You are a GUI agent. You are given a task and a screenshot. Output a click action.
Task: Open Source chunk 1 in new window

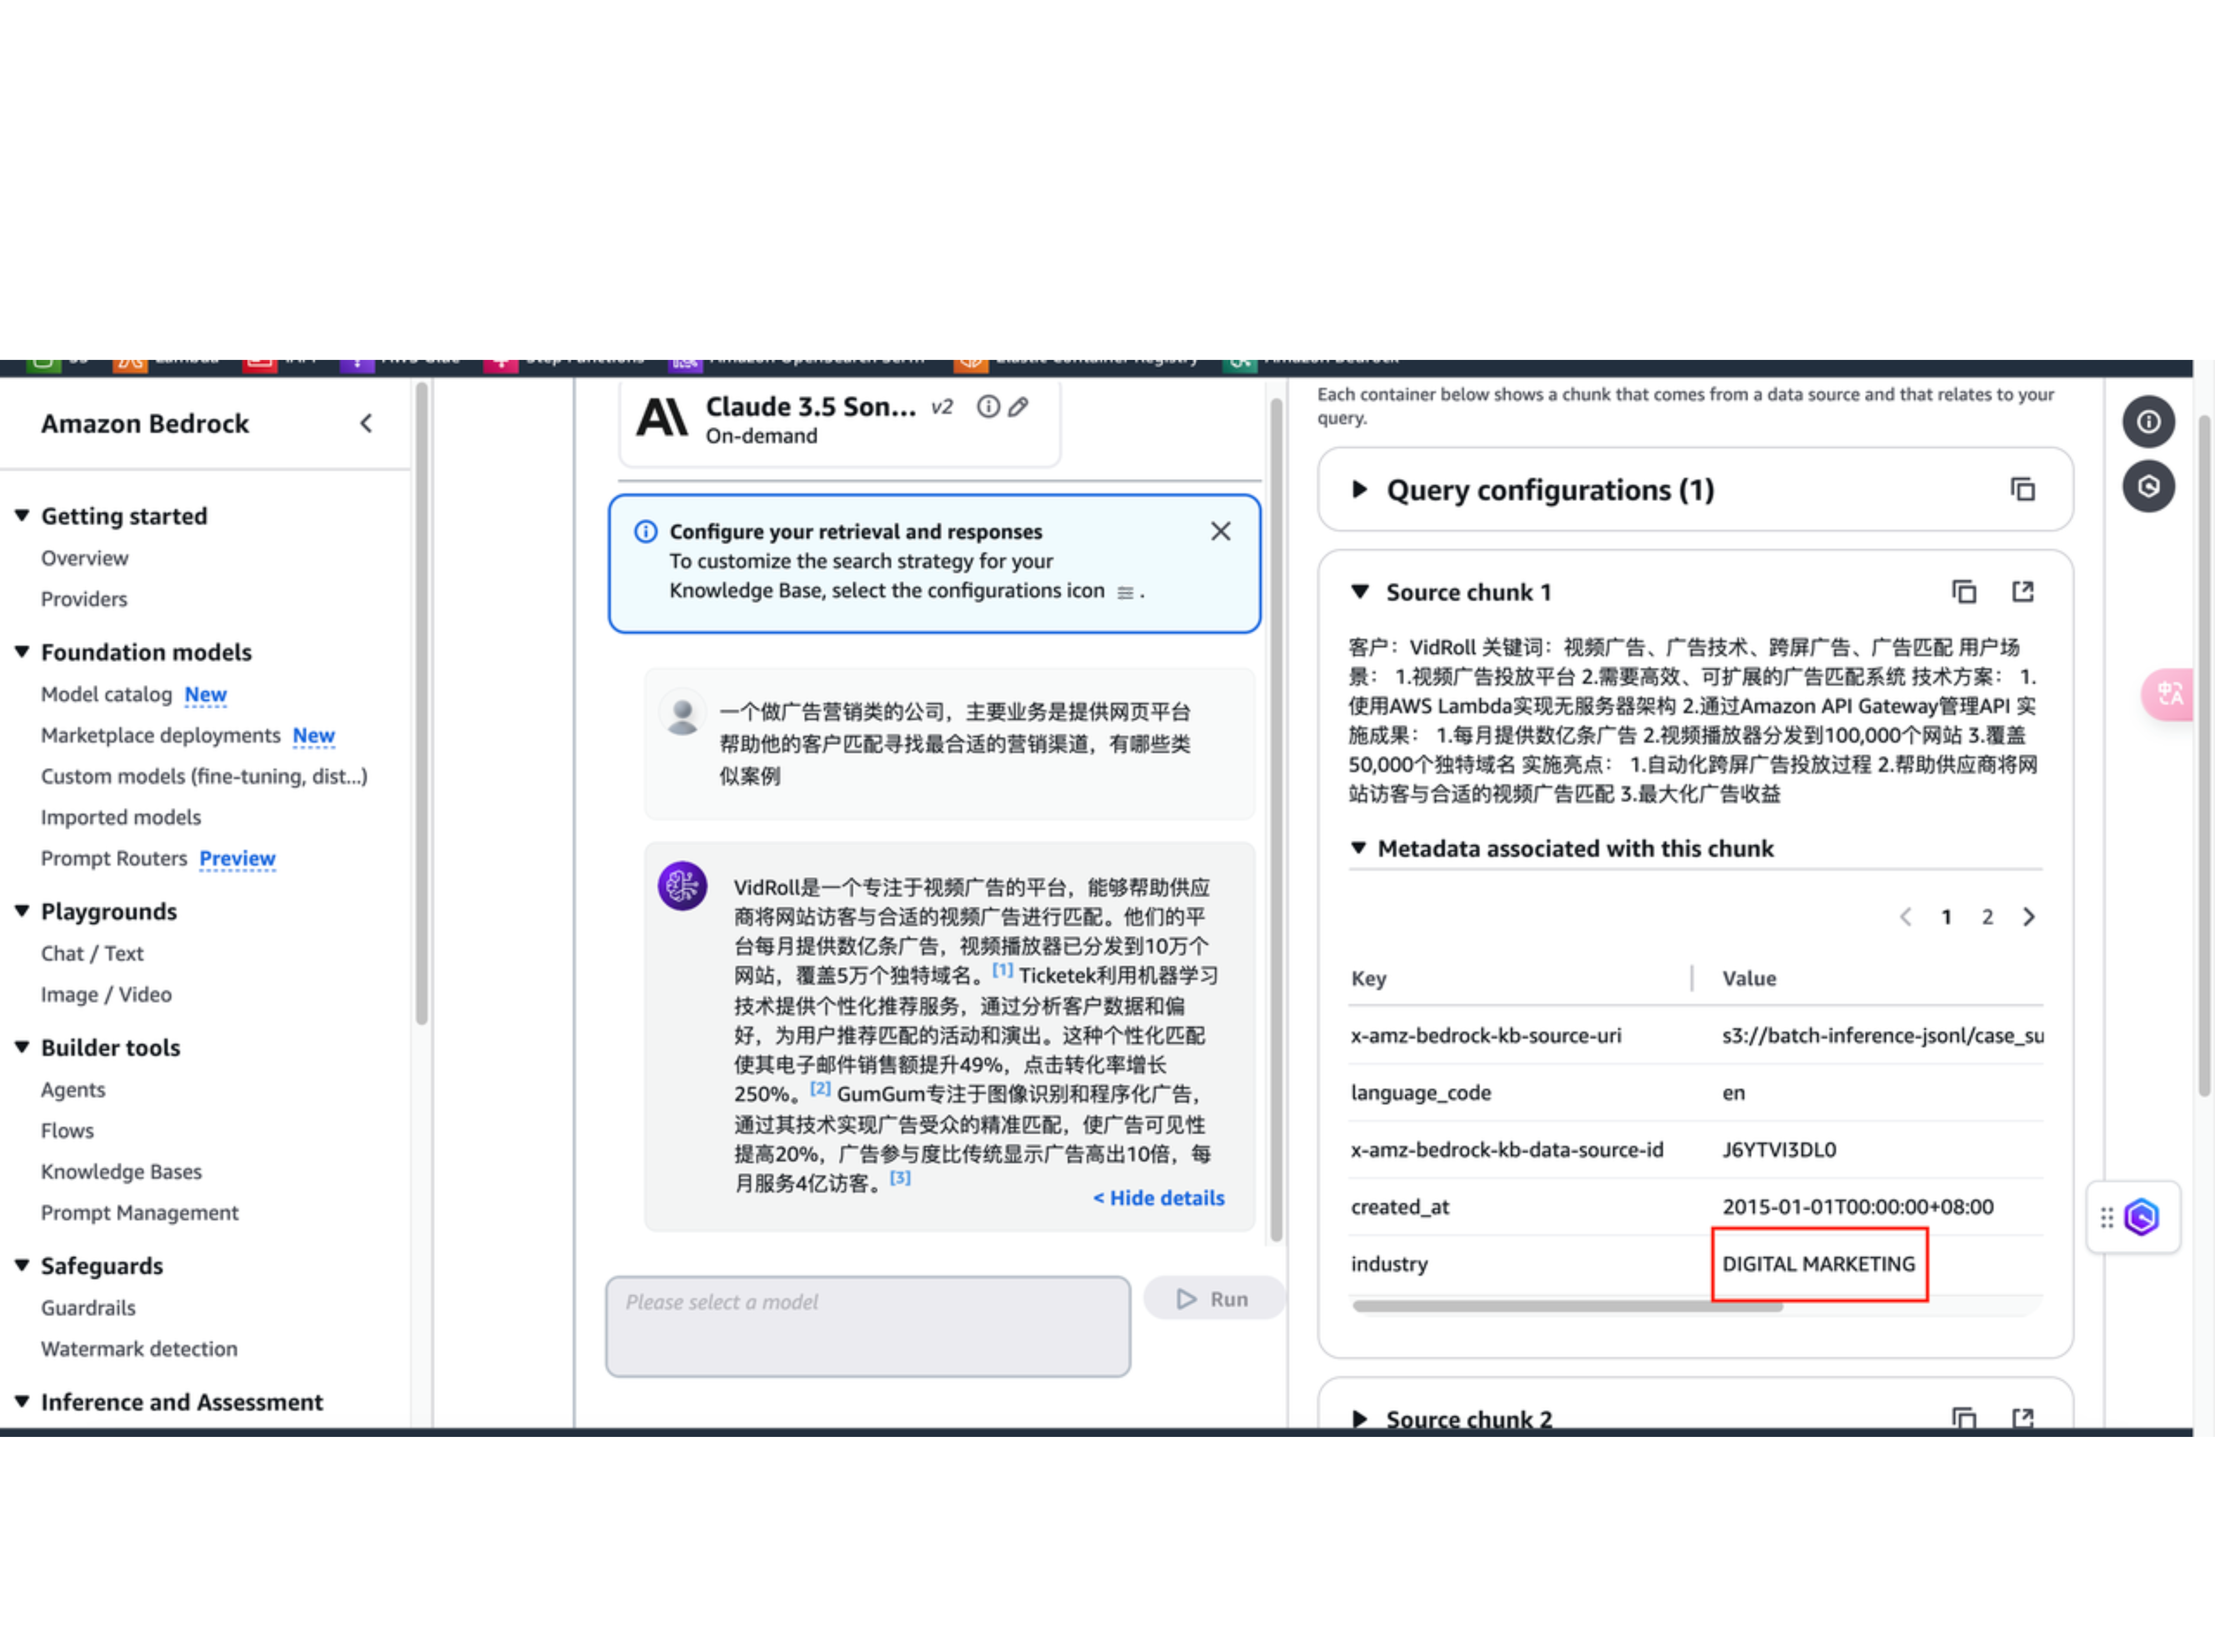(2022, 592)
